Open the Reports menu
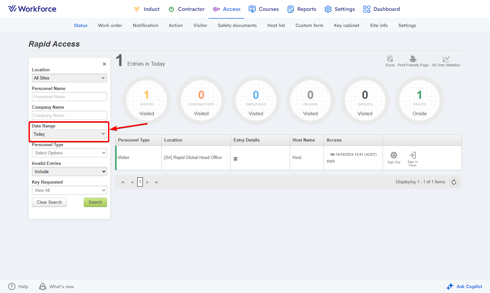The height and width of the screenshot is (293, 490). point(302,9)
